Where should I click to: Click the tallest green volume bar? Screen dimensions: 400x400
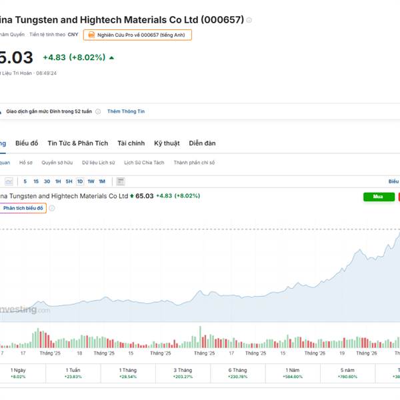(200, 337)
